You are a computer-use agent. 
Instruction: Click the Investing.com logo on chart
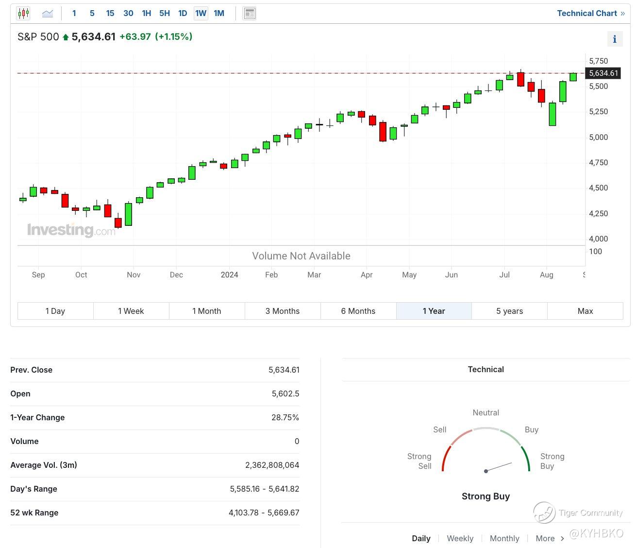[x=71, y=230]
